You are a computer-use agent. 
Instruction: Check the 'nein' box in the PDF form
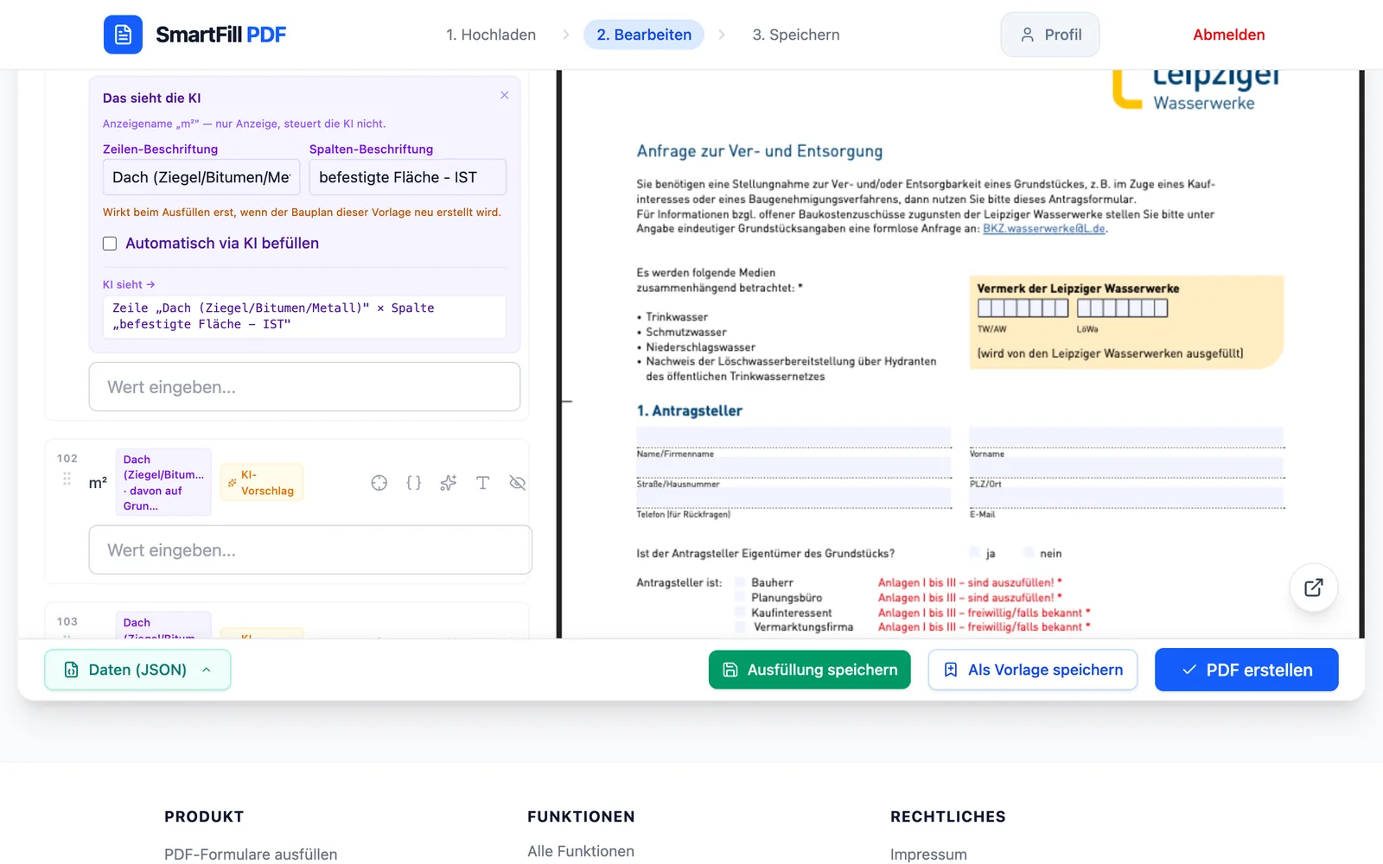1029,553
